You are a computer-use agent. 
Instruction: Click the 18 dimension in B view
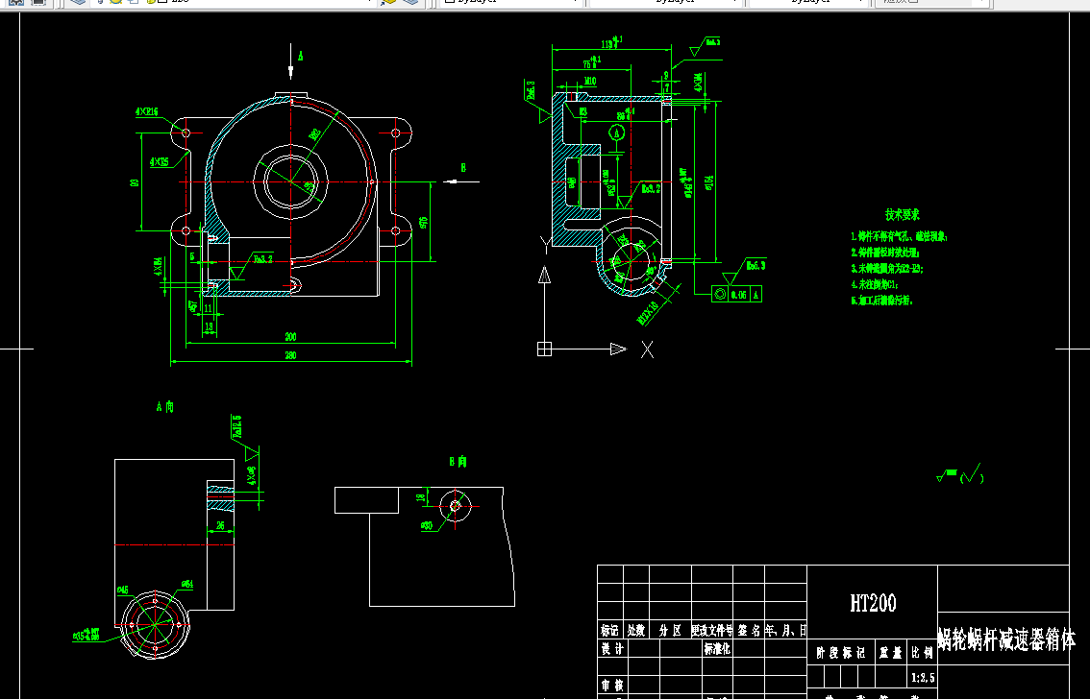pos(421,497)
